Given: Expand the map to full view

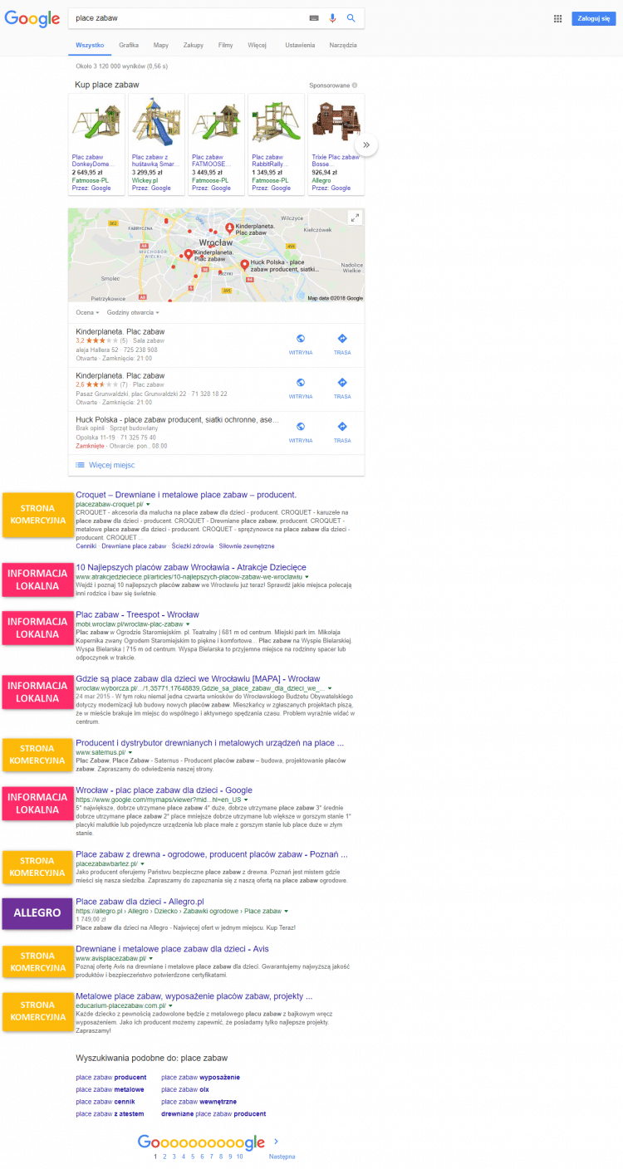Looking at the screenshot, I should (355, 218).
